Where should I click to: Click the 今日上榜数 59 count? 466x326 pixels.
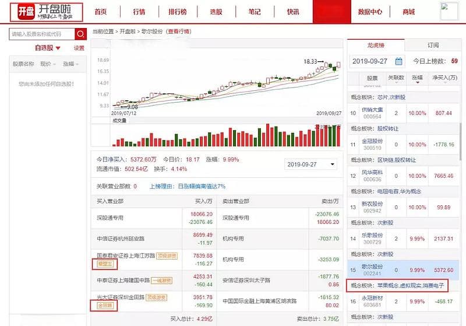point(435,61)
